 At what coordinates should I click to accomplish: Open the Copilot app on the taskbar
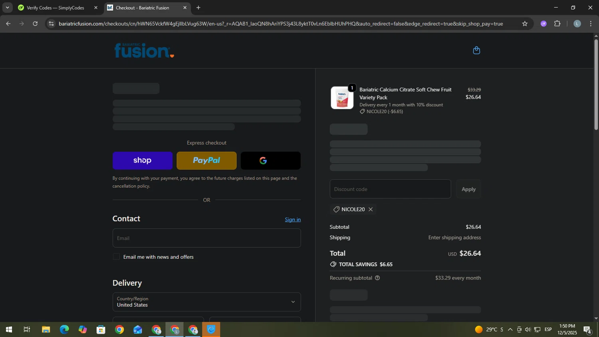tap(83, 330)
